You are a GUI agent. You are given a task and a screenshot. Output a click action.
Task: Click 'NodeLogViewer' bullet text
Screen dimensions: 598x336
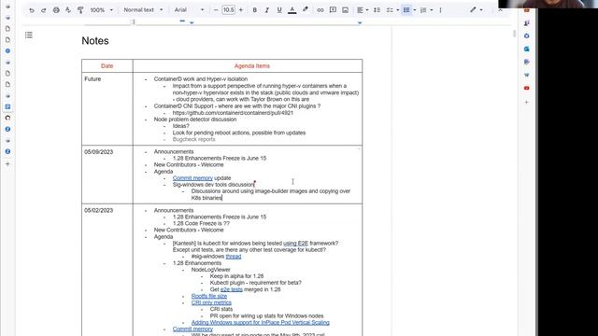pyautogui.click(x=210, y=270)
